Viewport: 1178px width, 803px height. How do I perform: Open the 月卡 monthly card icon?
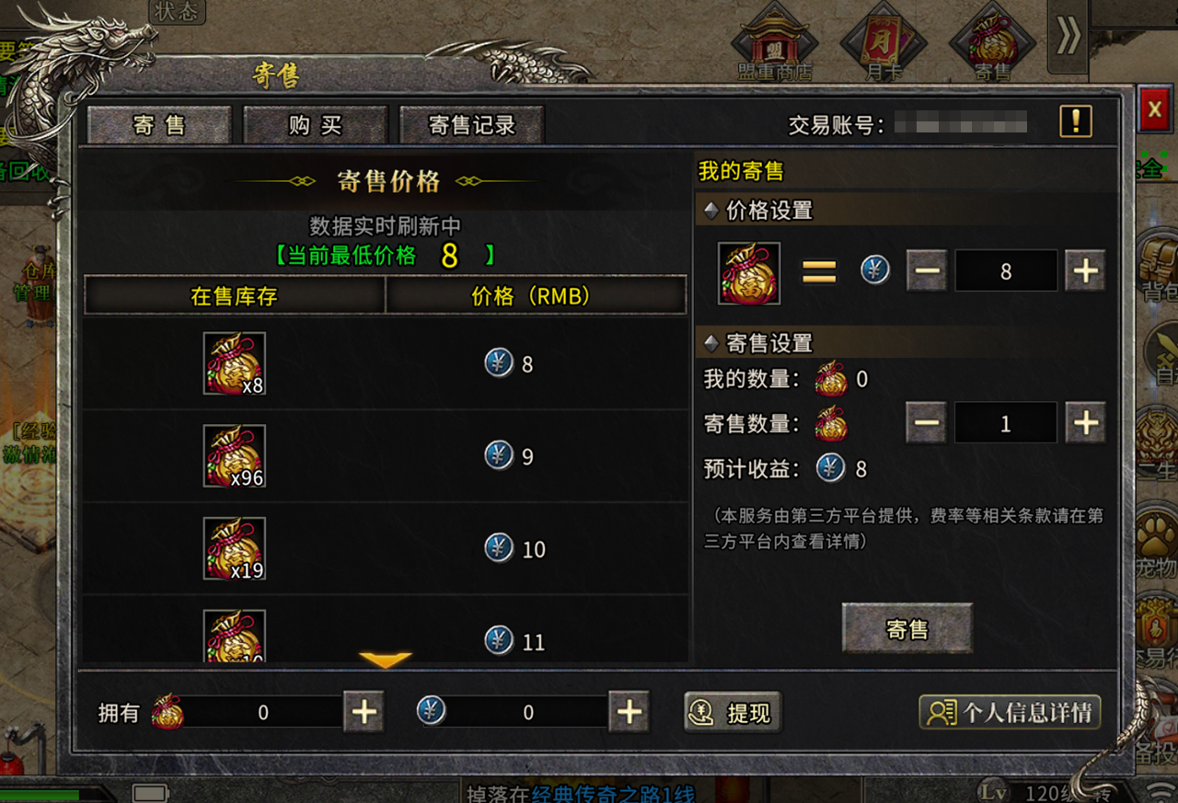pyautogui.click(x=884, y=46)
